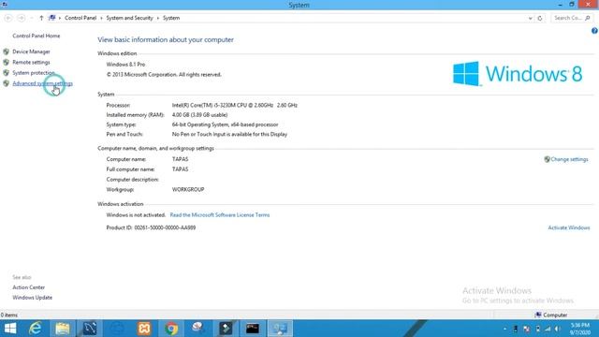Click the search magnifier icon
Image resolution: width=599 pixels, height=337 pixels.
click(x=588, y=18)
